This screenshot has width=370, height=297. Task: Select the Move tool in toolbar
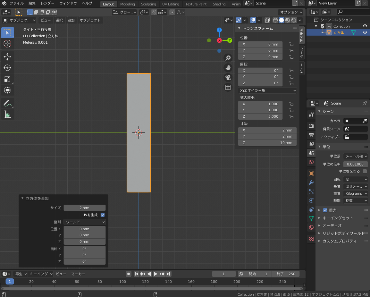(x=7, y=57)
